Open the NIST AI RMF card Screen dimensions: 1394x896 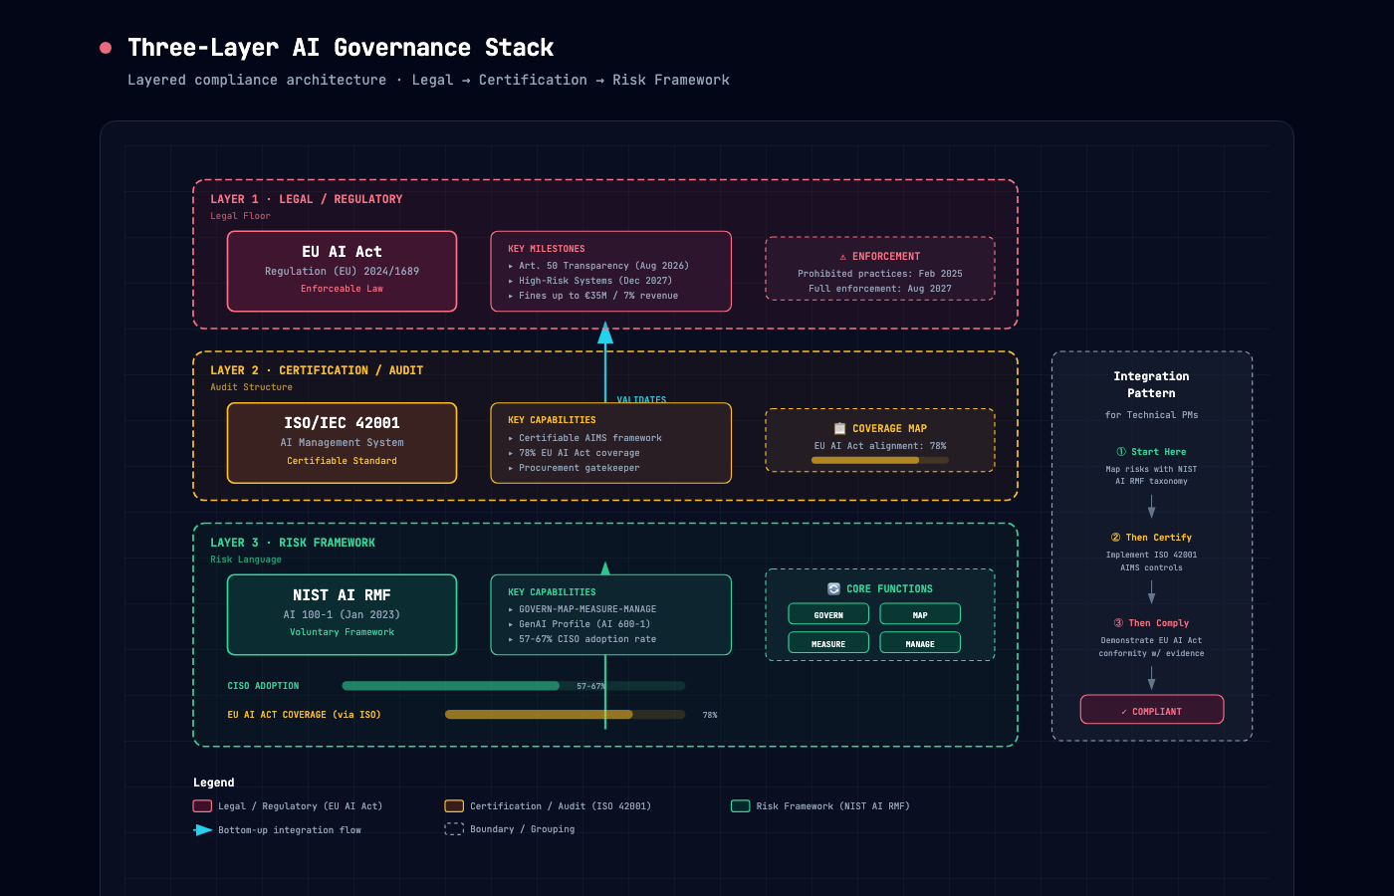click(343, 614)
